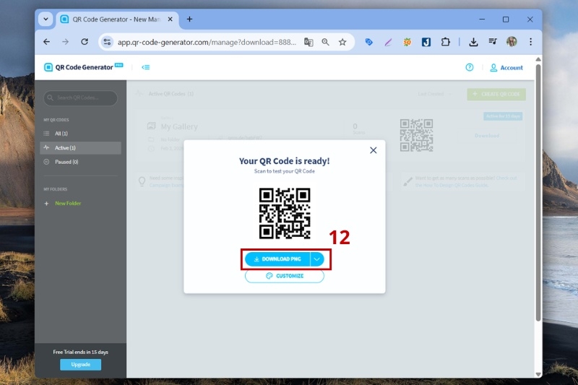Click the dark blue square extension icon
This screenshot has height=385, width=578.
point(426,42)
